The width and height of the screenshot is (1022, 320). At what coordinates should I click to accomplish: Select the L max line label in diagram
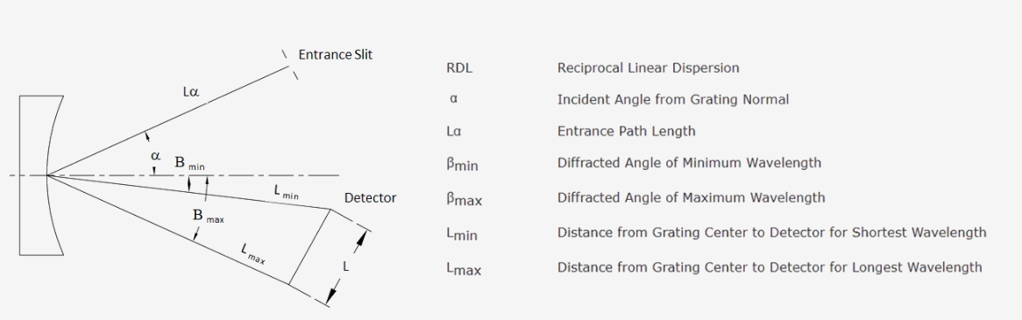coord(253,252)
